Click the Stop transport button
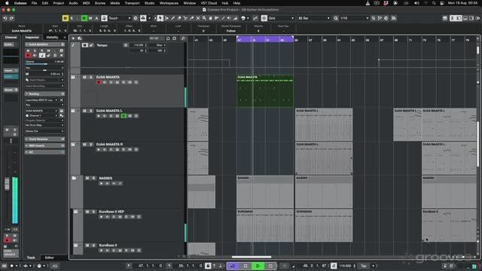The image size is (482, 271). coord(246,266)
